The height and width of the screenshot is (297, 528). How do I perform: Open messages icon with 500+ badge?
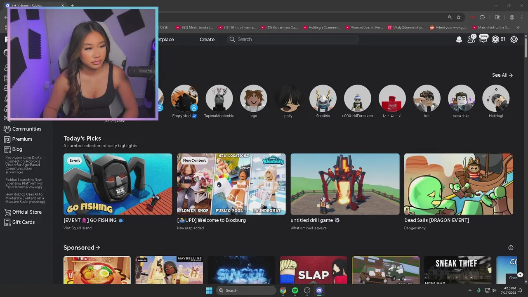(483, 39)
